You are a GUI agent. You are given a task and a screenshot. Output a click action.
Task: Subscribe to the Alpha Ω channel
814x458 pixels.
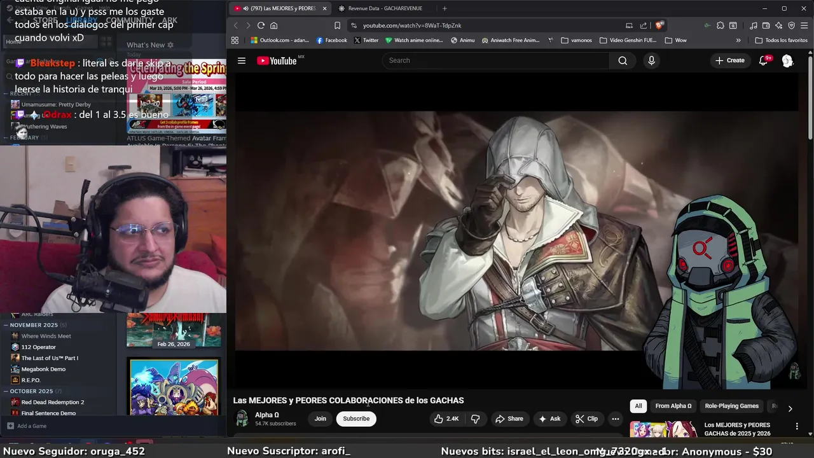point(356,419)
